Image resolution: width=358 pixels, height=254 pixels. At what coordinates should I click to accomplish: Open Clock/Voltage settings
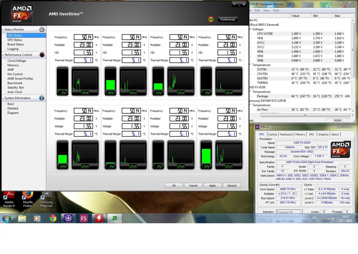(17, 61)
